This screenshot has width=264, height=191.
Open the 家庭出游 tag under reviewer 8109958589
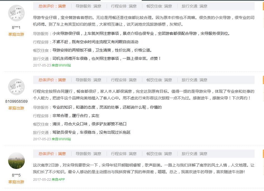(16, 108)
